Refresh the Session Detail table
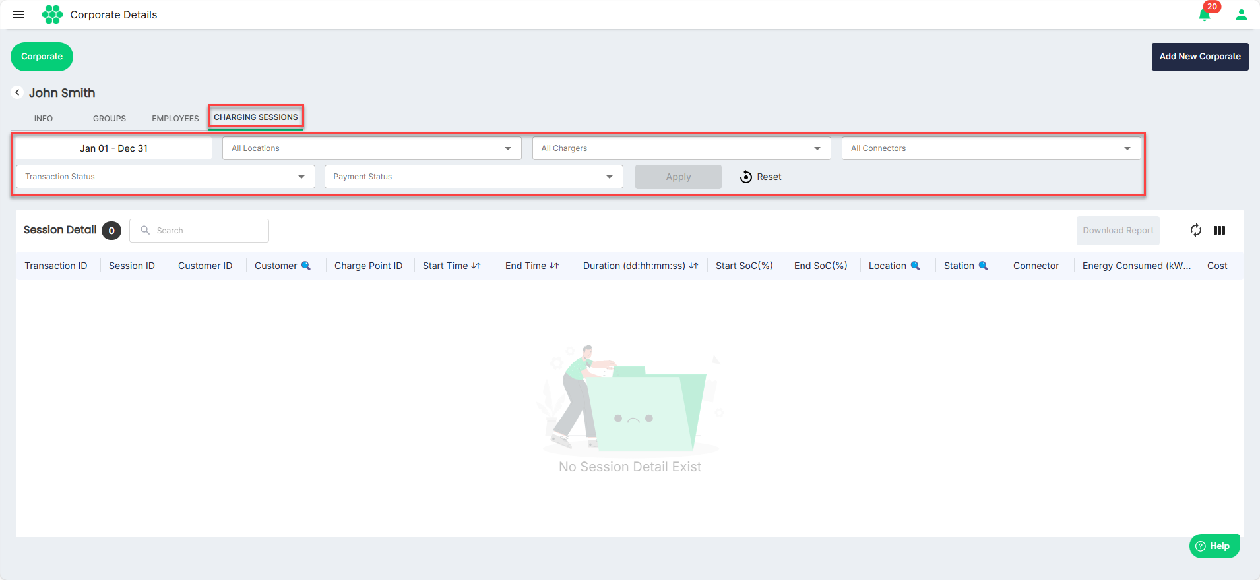Image resolution: width=1260 pixels, height=580 pixels. 1195,230
